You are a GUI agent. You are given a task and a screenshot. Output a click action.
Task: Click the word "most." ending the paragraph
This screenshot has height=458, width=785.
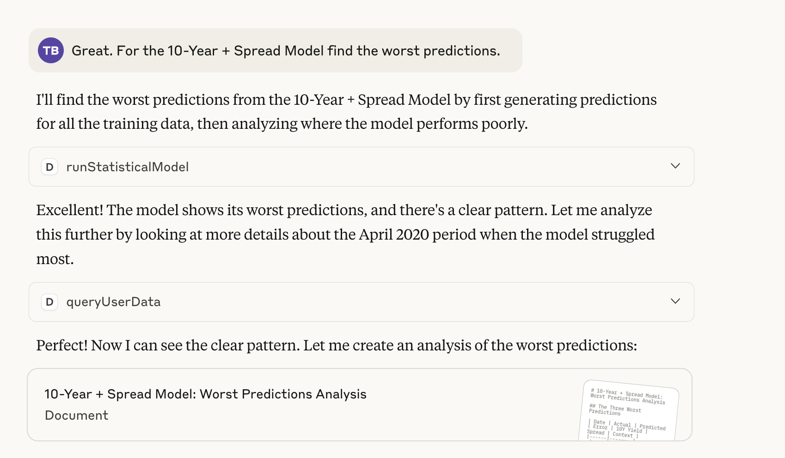click(x=55, y=259)
